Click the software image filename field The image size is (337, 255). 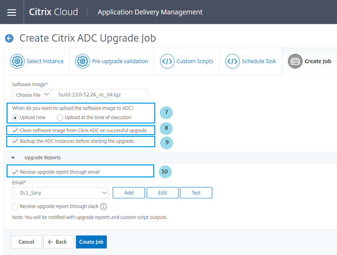click(x=99, y=95)
